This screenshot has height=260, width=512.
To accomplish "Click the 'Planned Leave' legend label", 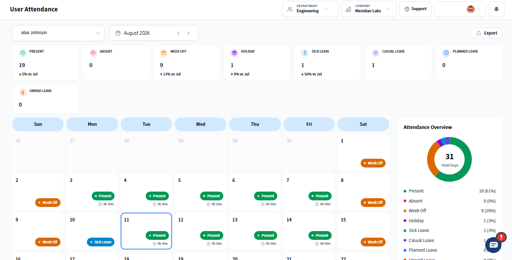I will coord(422,250).
